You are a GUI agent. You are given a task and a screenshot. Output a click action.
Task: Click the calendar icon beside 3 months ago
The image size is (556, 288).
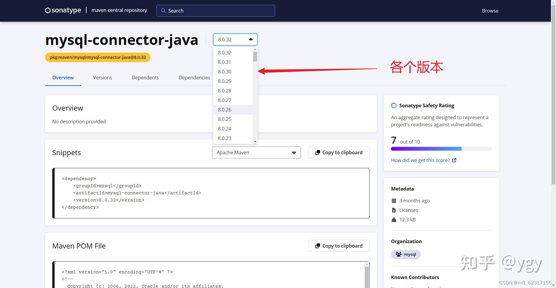394,200
